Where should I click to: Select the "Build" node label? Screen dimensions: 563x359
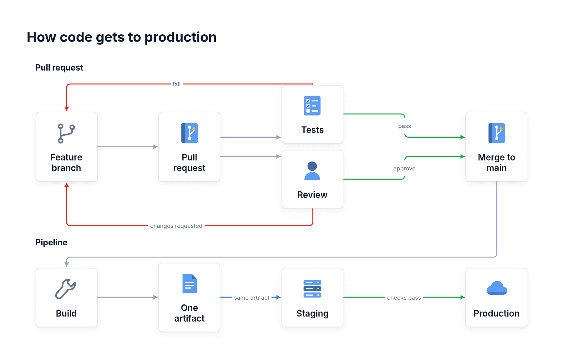pyautogui.click(x=66, y=313)
